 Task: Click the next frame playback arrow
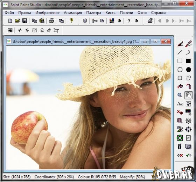tap(167, 21)
